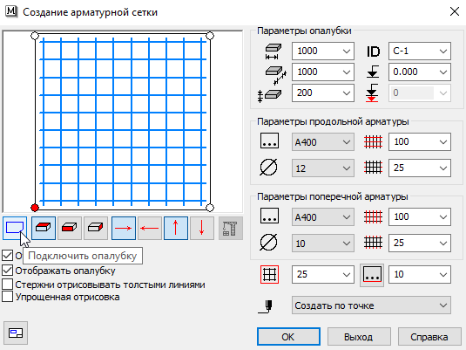Enable 'Упрощенная отрисовка' checkbox
Image resolution: width=466 pixels, height=350 pixels.
[x=8, y=297]
